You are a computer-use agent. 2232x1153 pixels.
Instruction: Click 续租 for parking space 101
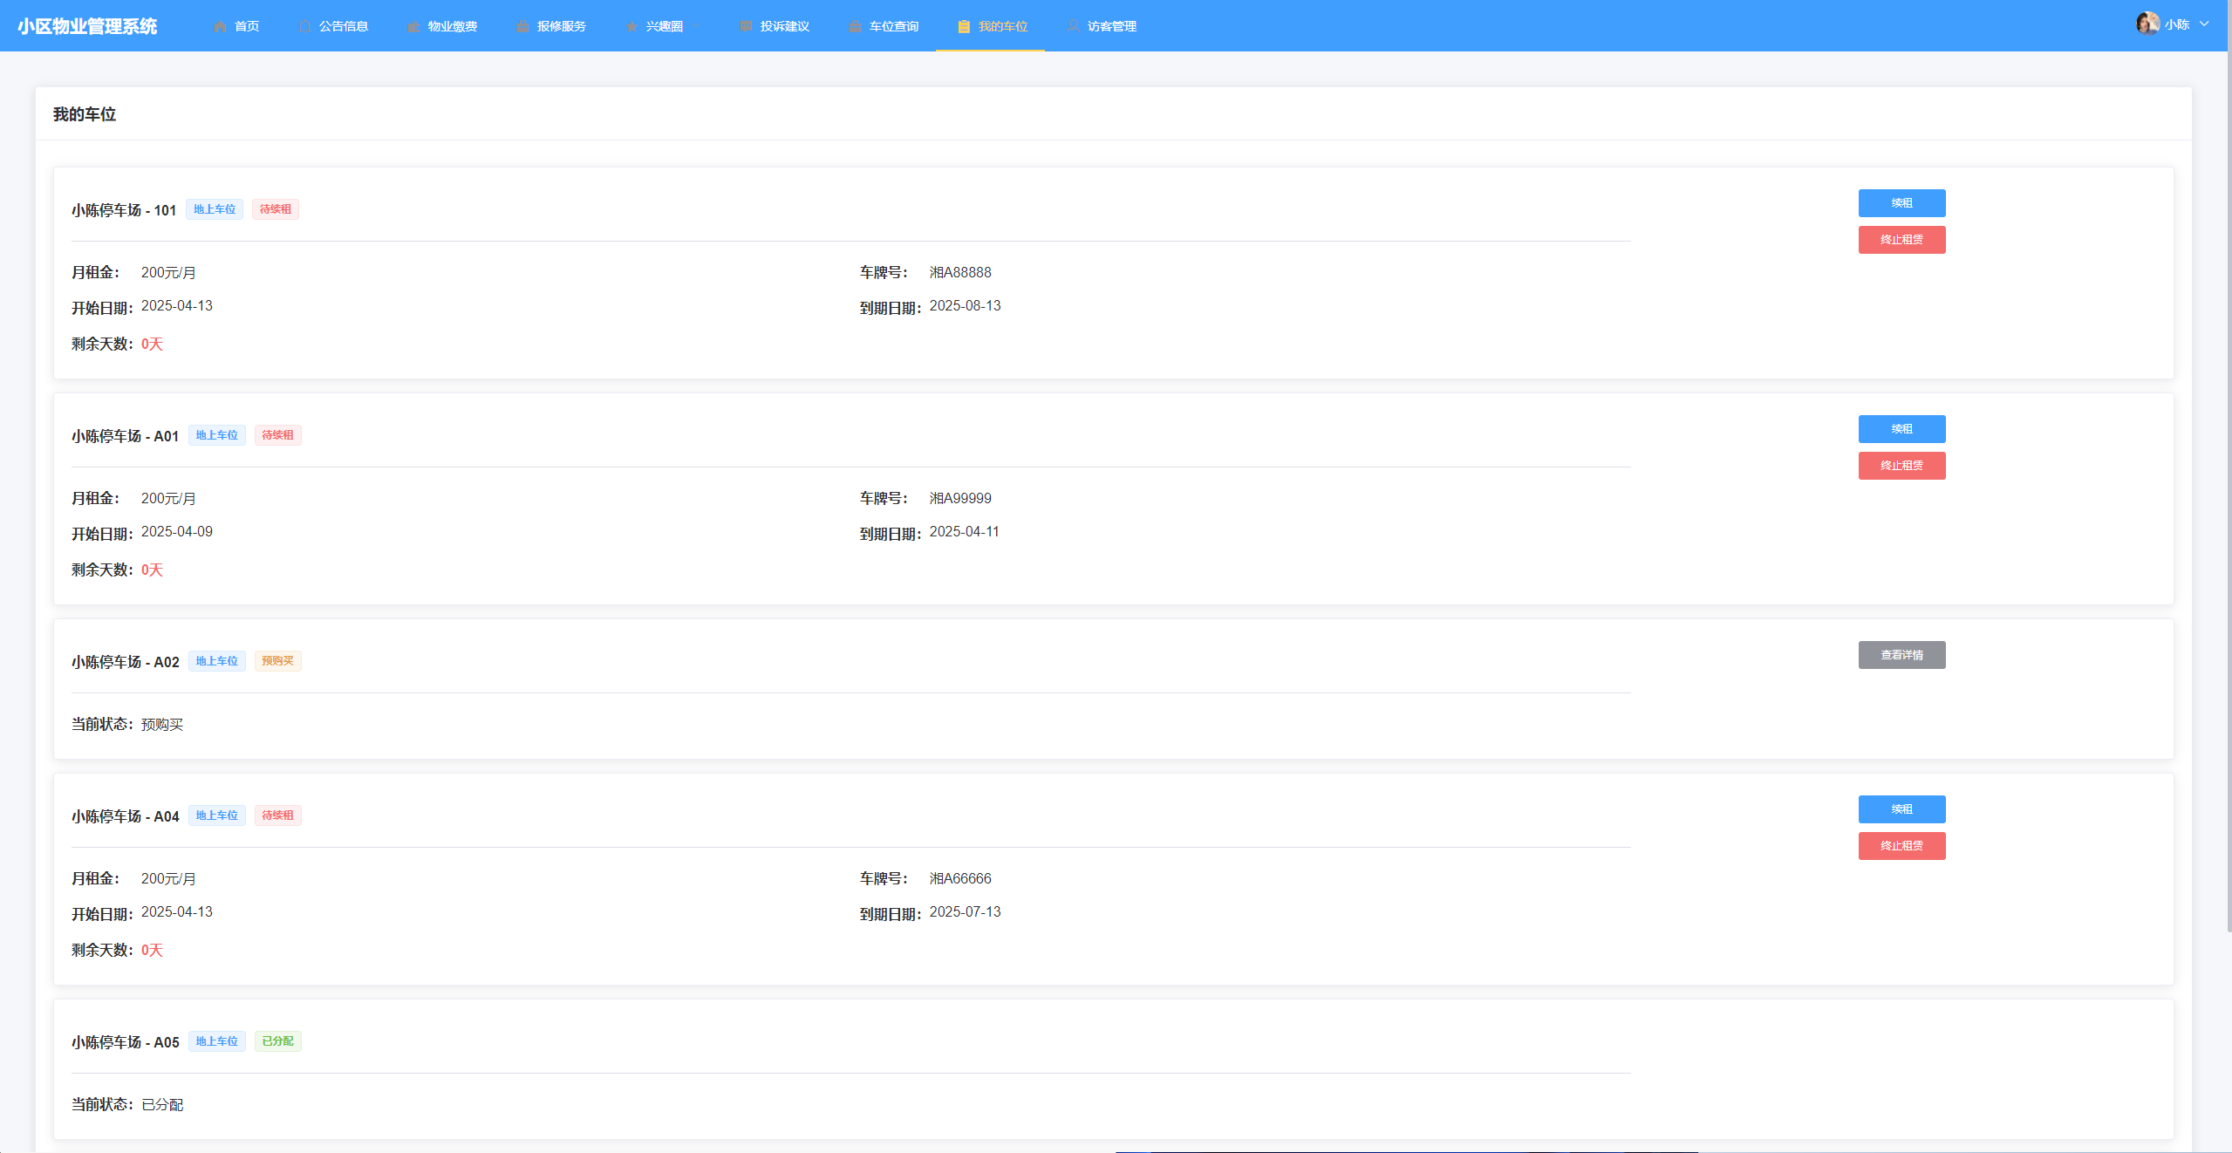(x=1901, y=203)
